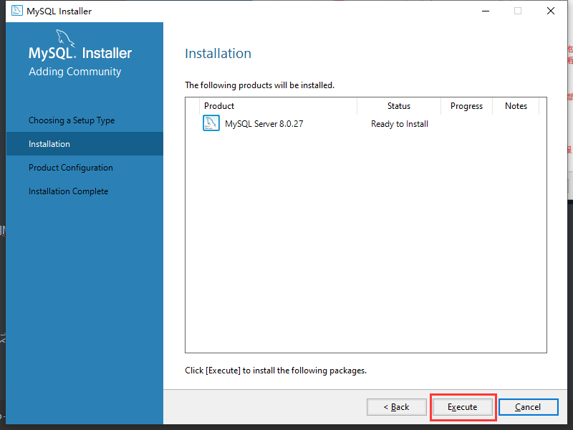Click the Progress column header
Image resolution: width=573 pixels, height=430 pixels.
[x=466, y=106]
